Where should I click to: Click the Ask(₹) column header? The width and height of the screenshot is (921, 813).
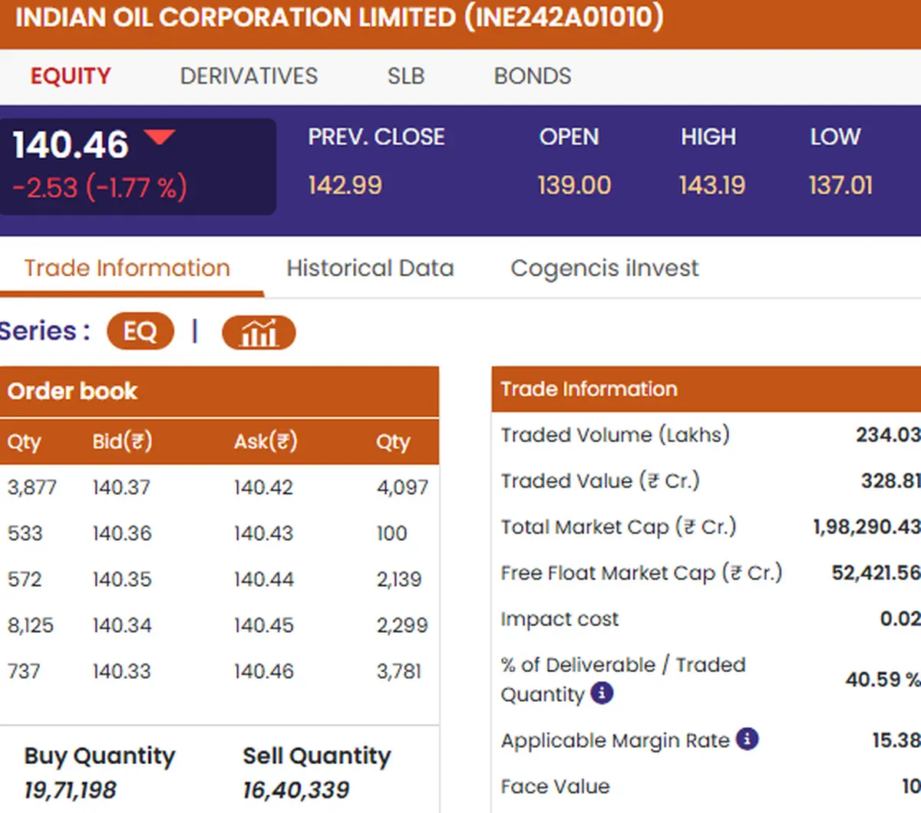[266, 441]
